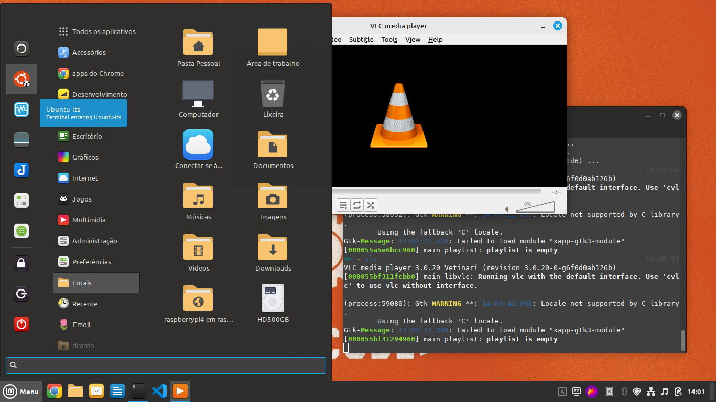The width and height of the screenshot is (716, 402).
Task: Open Google Chrome from the taskbar
Action: [x=55, y=391]
